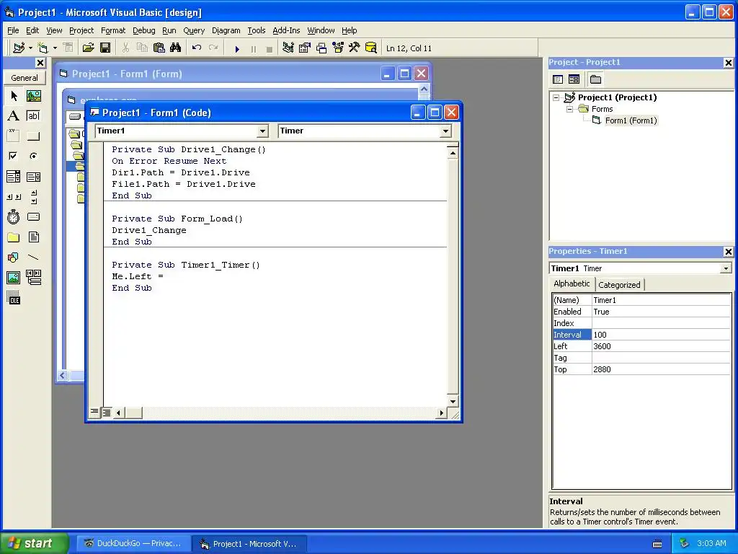Select the ListBox control in the toolbox
This screenshot has height=554, width=738.
coord(33,177)
